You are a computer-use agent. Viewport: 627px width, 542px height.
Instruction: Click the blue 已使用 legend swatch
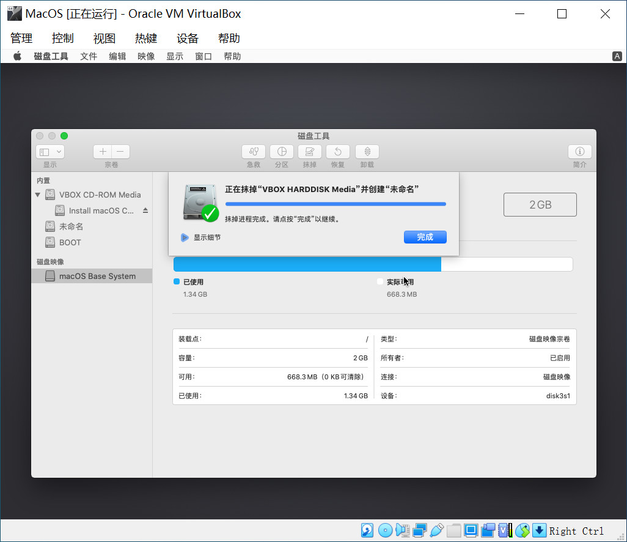point(177,281)
